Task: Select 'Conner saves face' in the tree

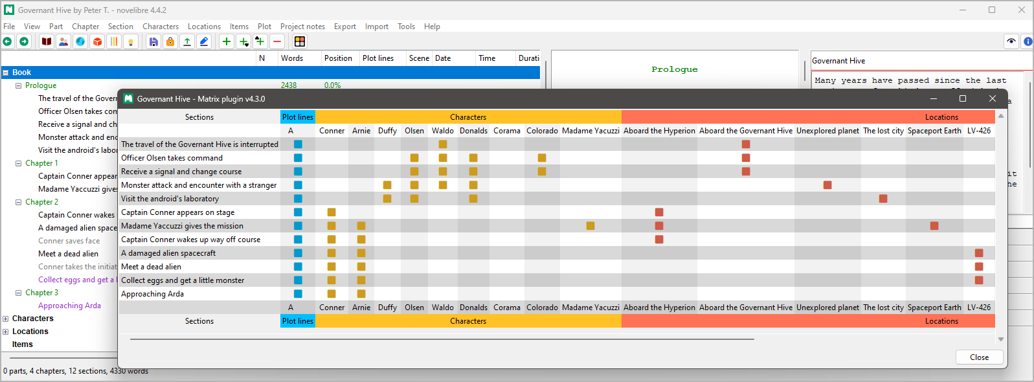Action: 69,241
